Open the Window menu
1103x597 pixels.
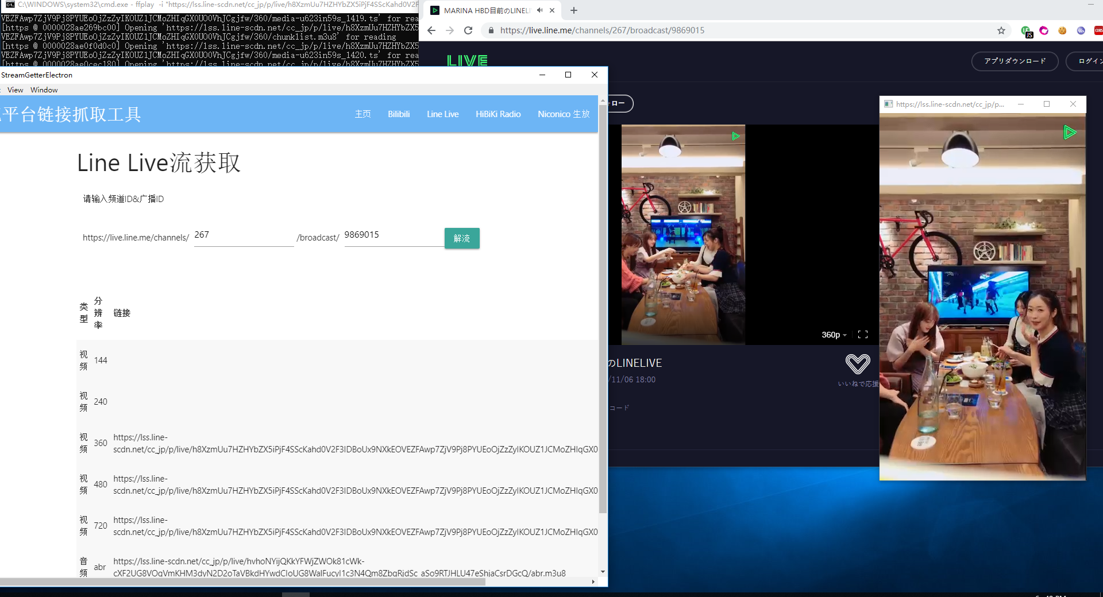[44, 90]
